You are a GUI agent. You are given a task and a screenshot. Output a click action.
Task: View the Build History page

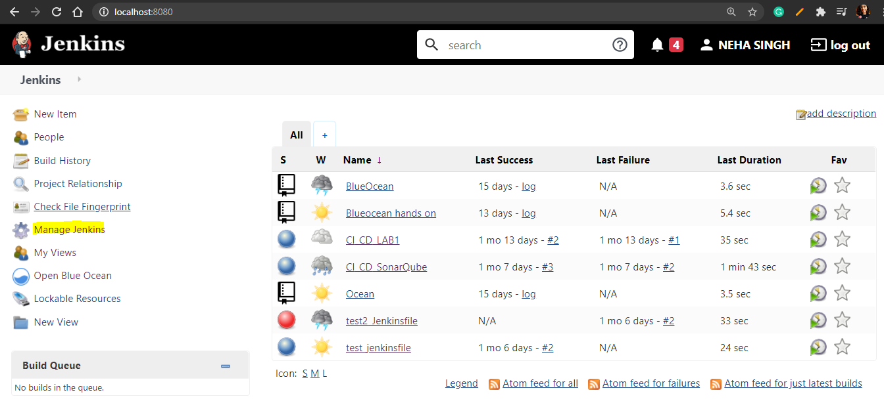[61, 160]
